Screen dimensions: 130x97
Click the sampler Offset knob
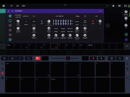point(49,35)
